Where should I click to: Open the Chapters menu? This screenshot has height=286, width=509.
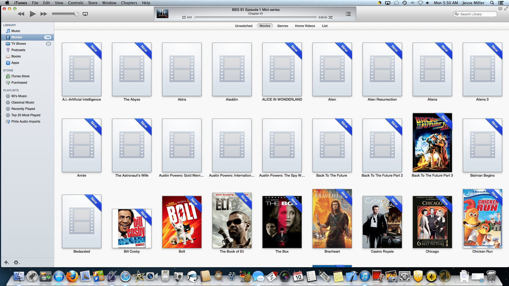click(x=129, y=3)
